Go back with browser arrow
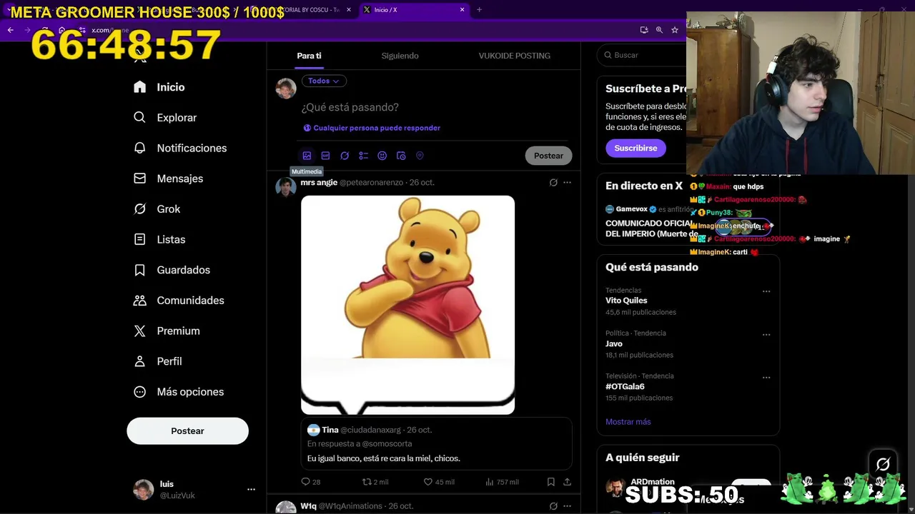This screenshot has height=514, width=915. click(11, 30)
